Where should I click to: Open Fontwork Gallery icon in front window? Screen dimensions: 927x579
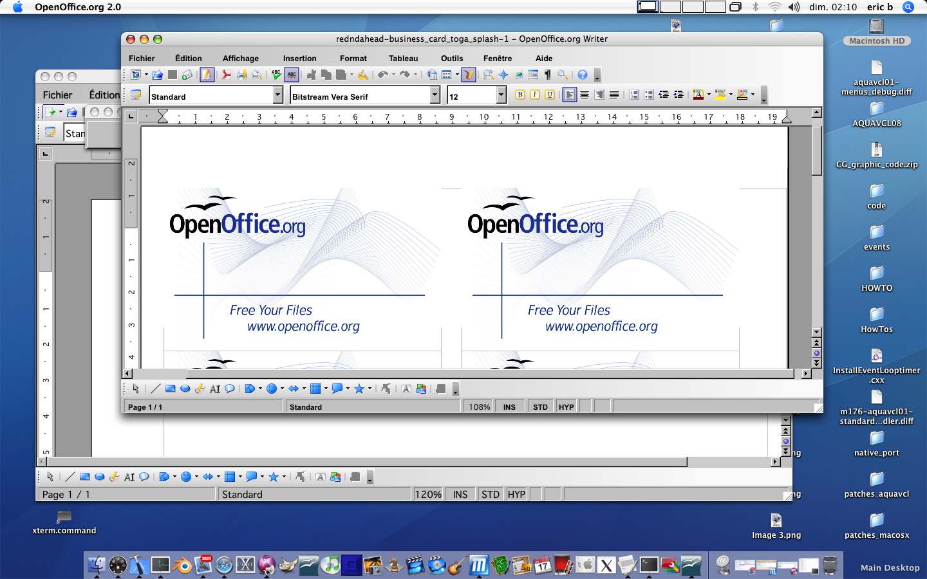406,389
